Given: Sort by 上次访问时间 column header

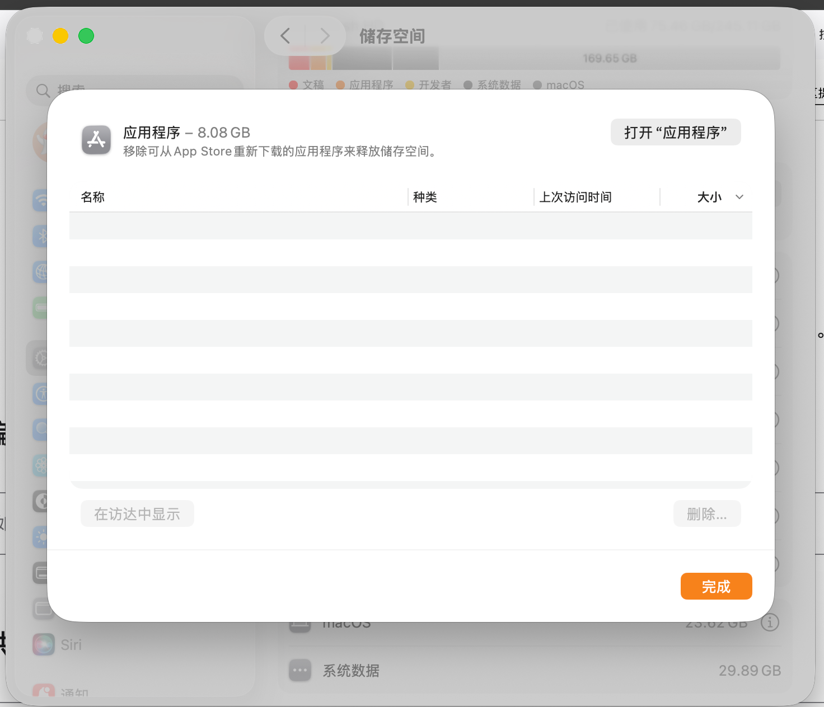Looking at the screenshot, I should [x=575, y=197].
